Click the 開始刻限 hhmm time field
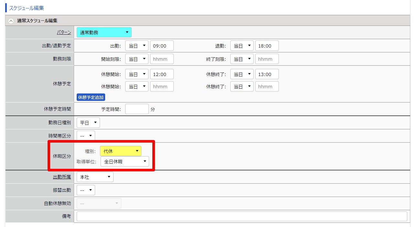This screenshot has width=416, height=227. 162,59
